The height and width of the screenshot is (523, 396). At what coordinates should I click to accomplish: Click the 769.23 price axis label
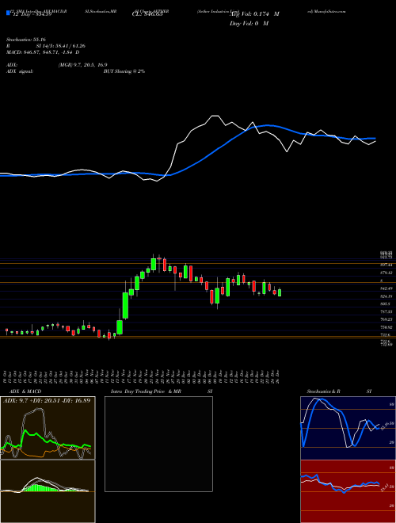coord(387,319)
